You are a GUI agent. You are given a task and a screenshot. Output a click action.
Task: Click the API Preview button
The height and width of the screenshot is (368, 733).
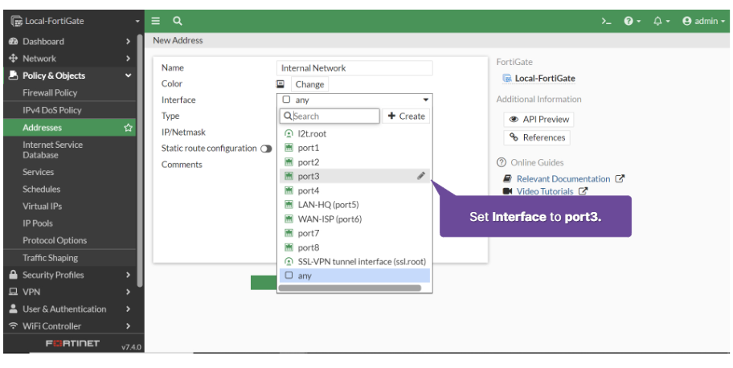pyautogui.click(x=538, y=119)
